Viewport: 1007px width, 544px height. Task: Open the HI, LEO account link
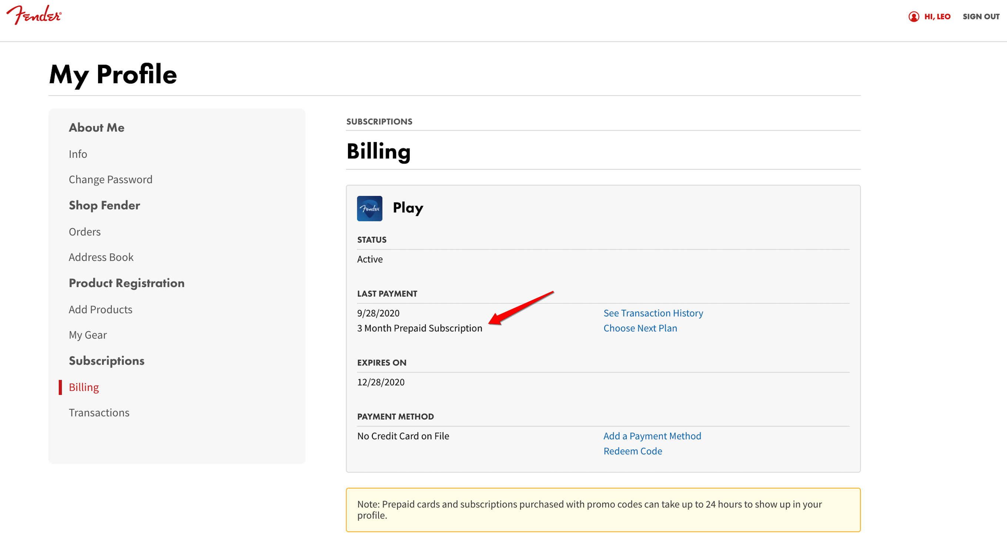(937, 16)
